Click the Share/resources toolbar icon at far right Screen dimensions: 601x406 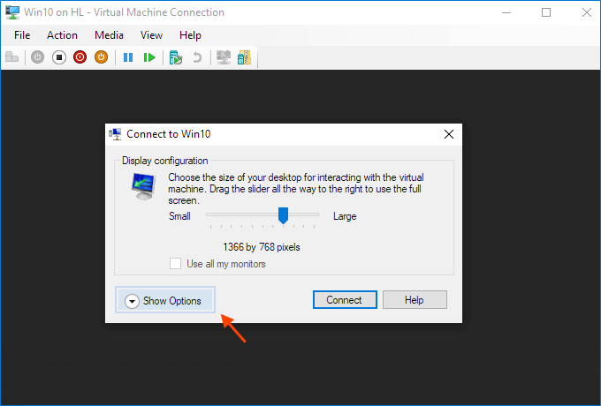point(244,57)
